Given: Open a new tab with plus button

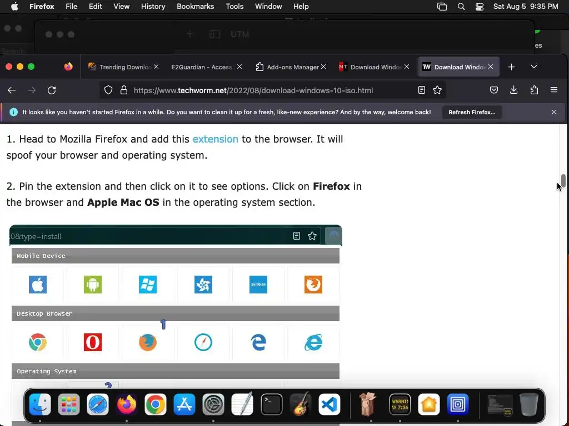Looking at the screenshot, I should (511, 67).
